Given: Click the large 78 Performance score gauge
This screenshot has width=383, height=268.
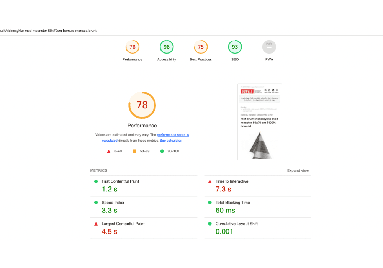Looking at the screenshot, I should [142, 105].
